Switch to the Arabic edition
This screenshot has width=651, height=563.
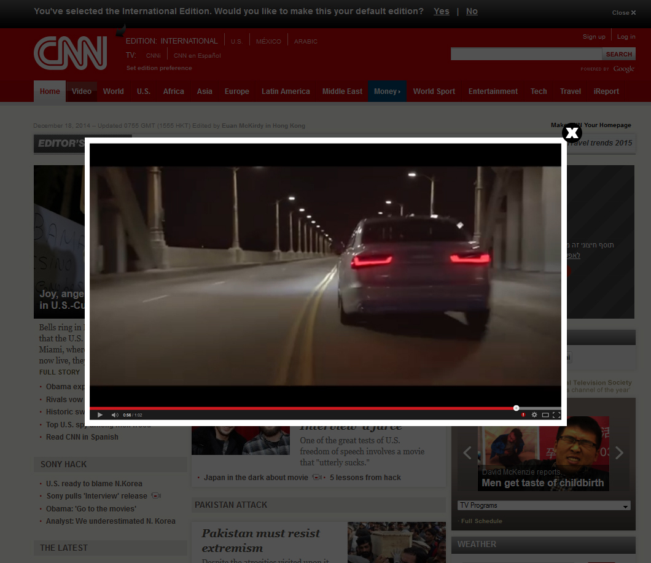306,42
